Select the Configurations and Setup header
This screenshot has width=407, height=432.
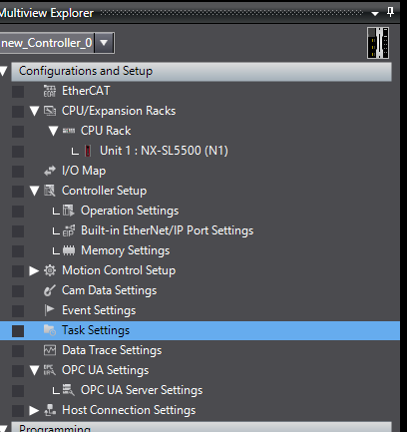point(202,71)
